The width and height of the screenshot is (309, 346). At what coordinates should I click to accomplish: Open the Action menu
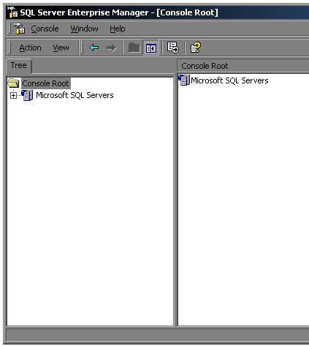30,48
